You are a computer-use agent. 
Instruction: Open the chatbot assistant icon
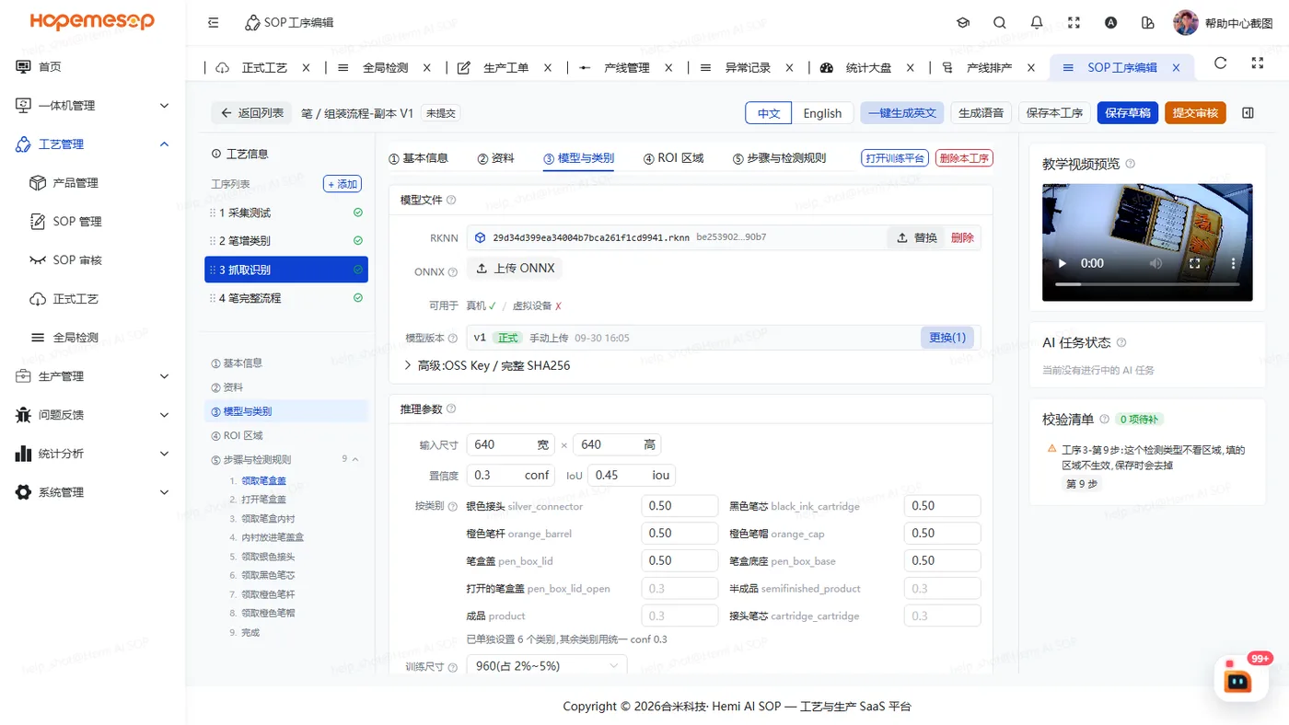coord(1239,682)
